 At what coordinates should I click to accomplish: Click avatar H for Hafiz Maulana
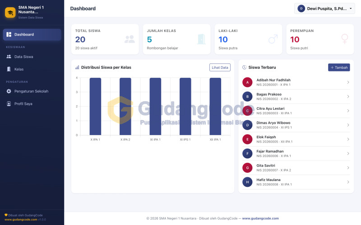247,182
